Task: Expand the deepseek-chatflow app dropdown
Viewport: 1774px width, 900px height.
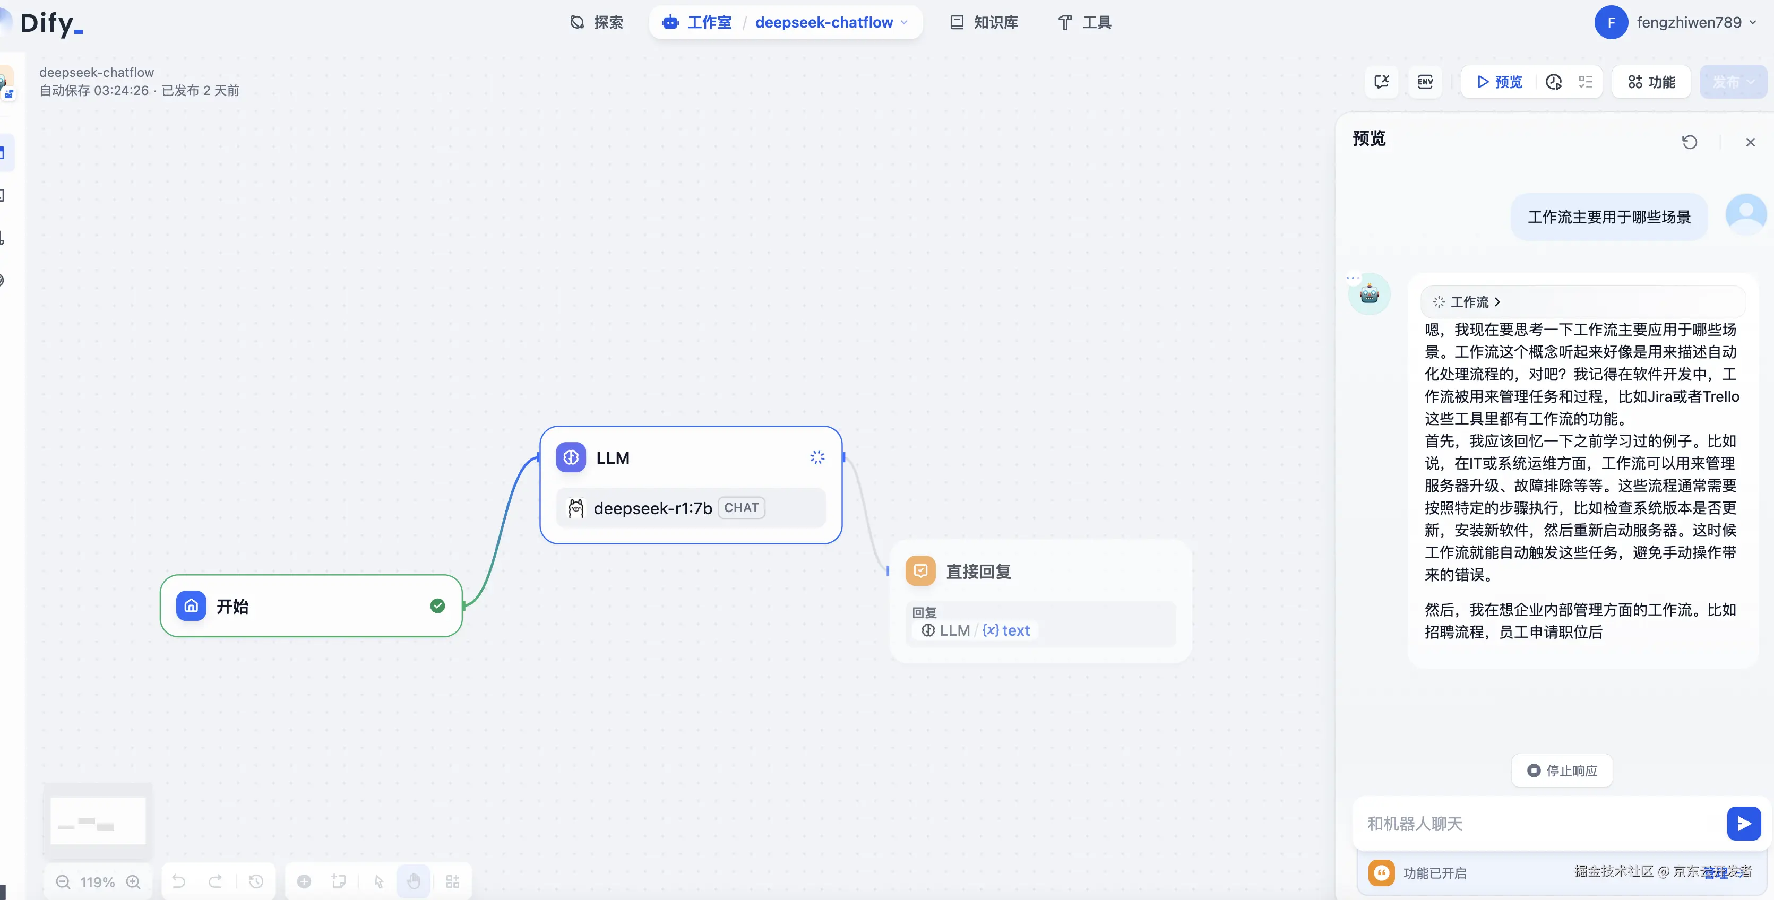Action: [903, 23]
